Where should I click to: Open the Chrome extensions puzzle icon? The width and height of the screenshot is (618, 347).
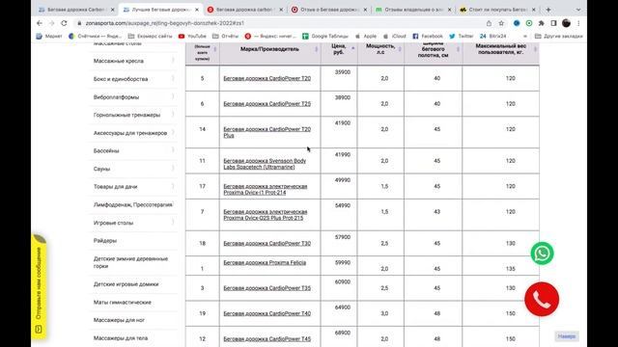click(x=542, y=23)
